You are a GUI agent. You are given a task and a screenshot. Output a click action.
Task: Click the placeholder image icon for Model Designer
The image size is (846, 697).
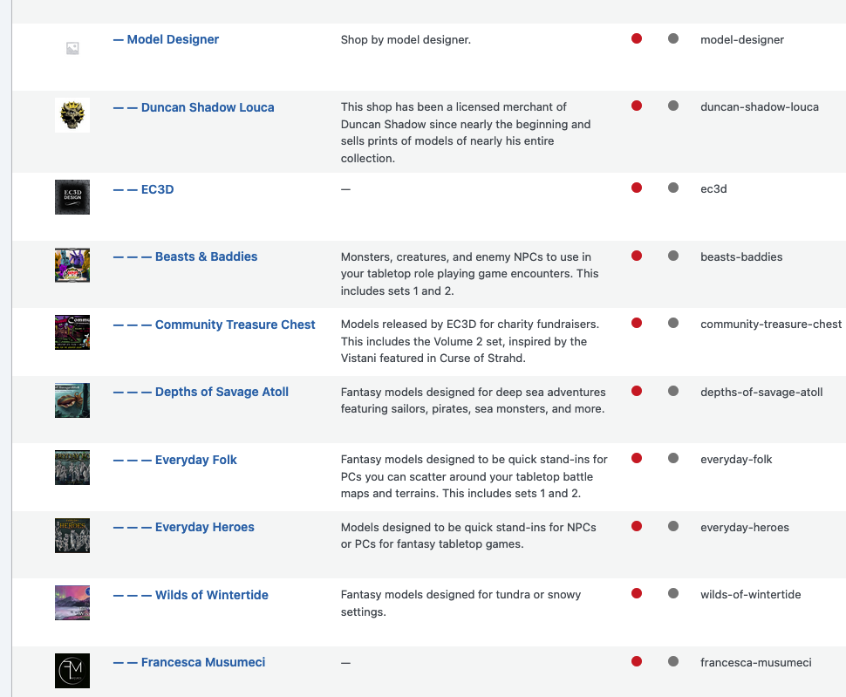[x=72, y=49]
